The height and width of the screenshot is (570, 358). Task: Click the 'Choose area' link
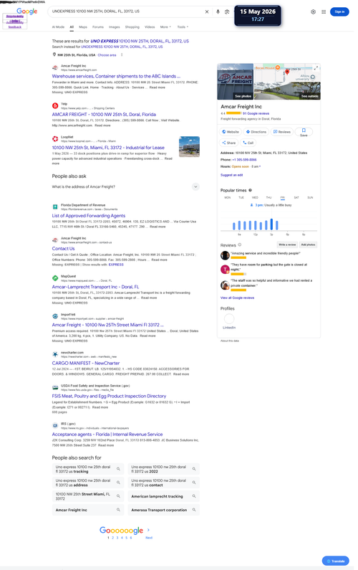click(107, 55)
